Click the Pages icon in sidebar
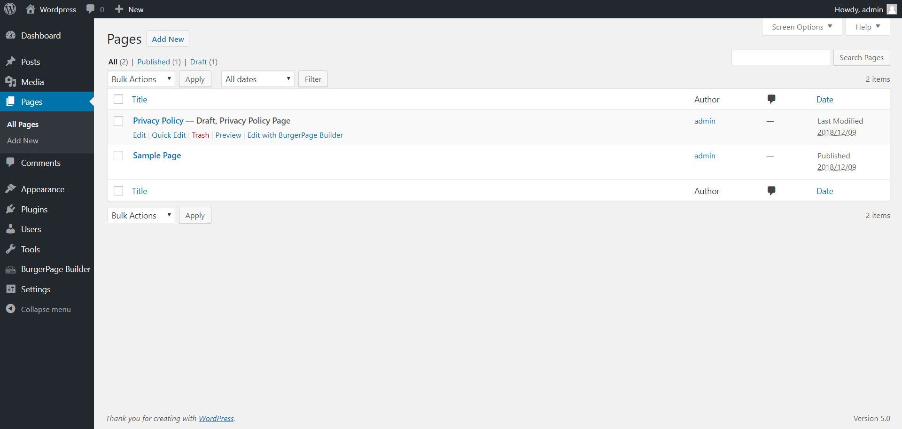The height and width of the screenshot is (429, 902). (10, 101)
